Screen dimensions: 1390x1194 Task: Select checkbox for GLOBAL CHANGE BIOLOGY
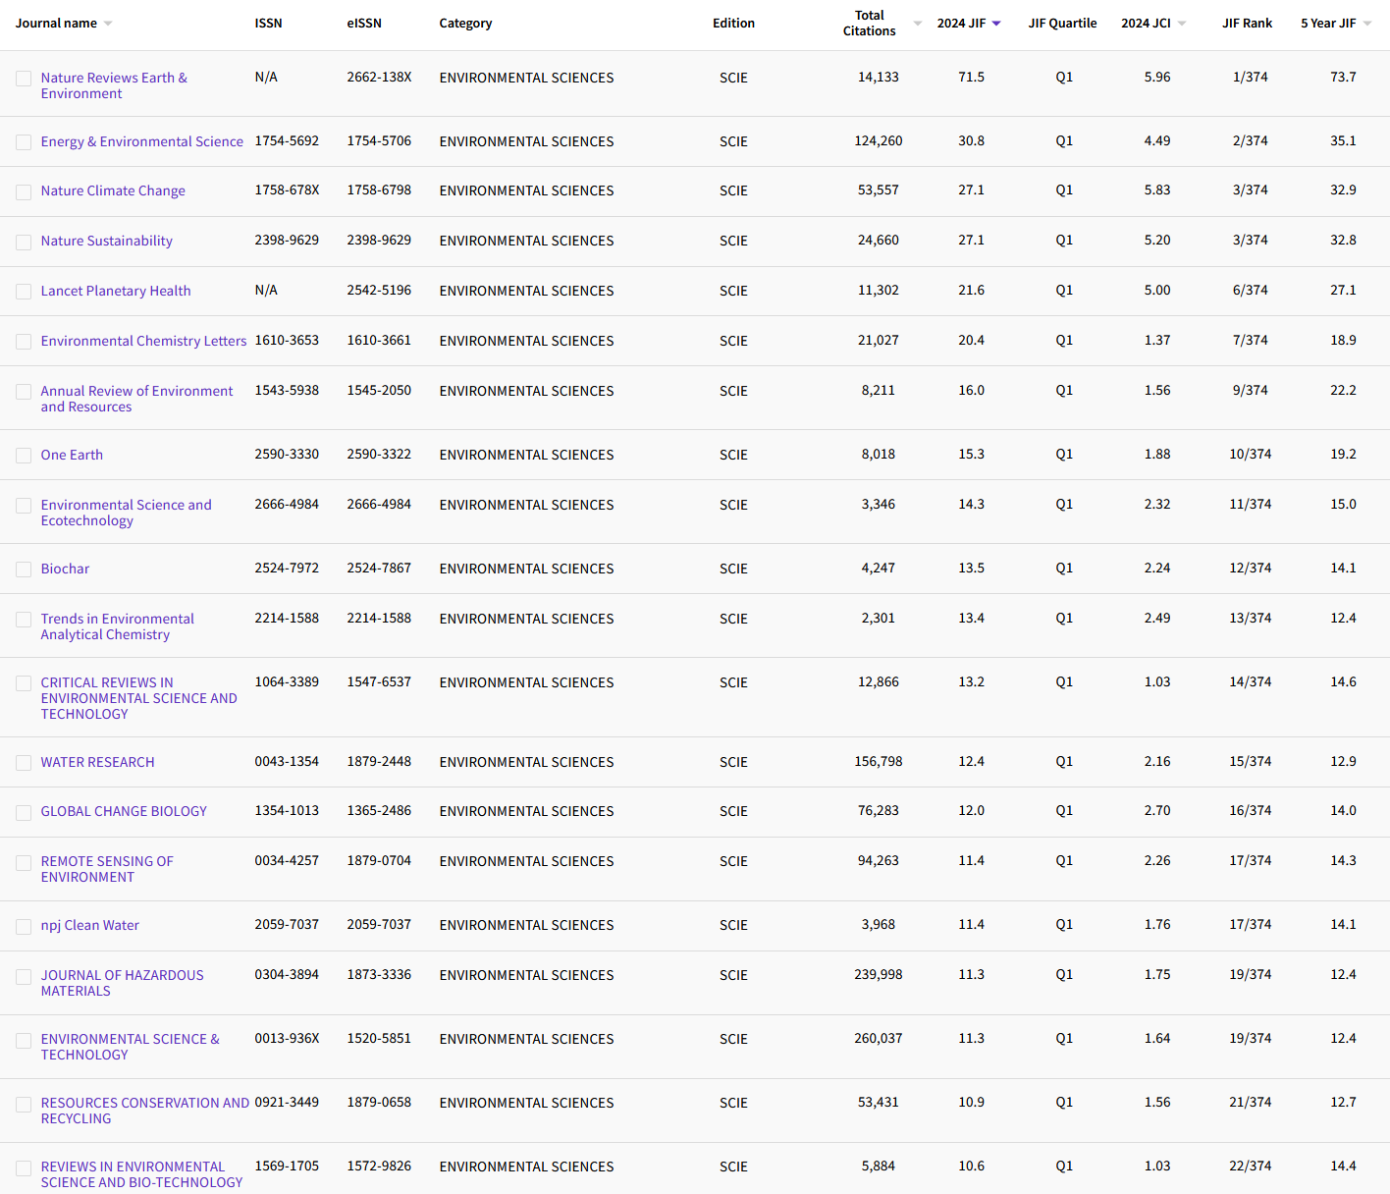pyautogui.click(x=24, y=812)
